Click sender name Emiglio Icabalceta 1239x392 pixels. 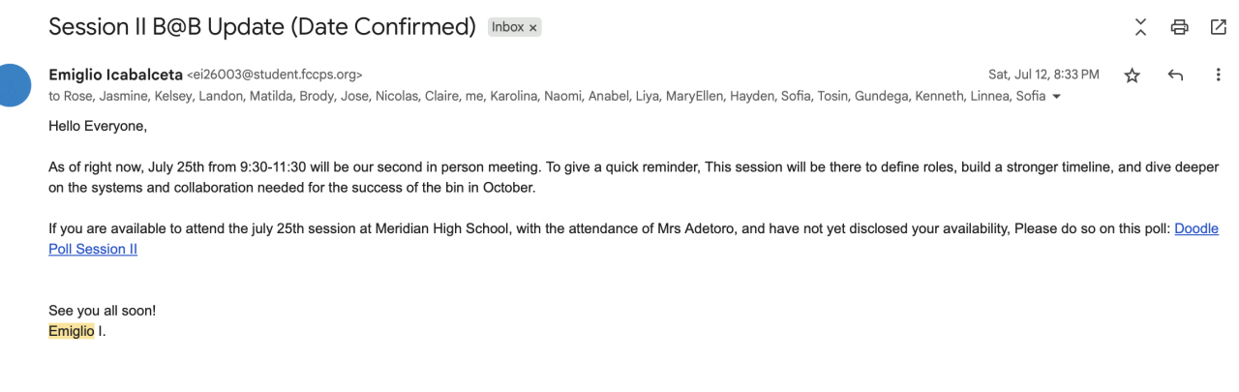(114, 75)
